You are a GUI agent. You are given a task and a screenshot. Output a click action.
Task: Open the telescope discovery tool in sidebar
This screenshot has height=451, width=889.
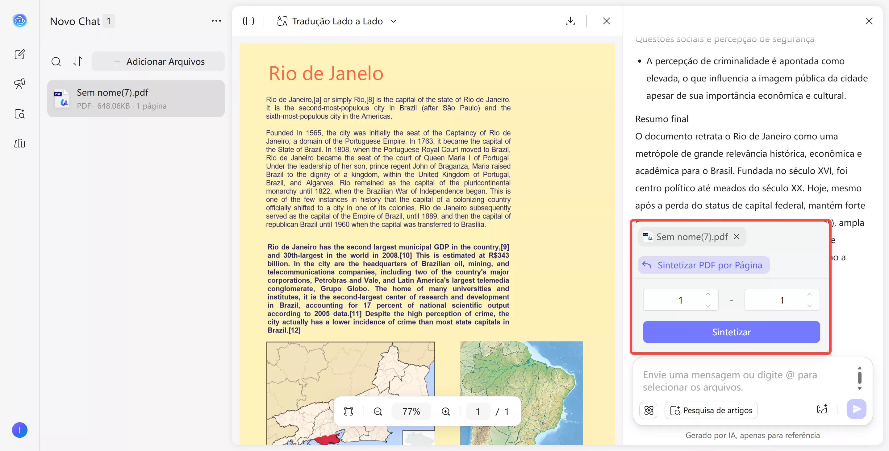pyautogui.click(x=20, y=83)
